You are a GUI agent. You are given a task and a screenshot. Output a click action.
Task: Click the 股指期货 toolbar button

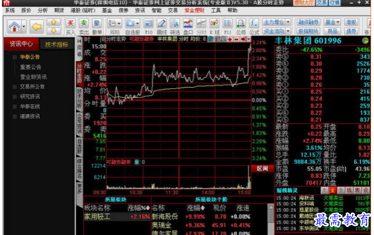pos(308,31)
